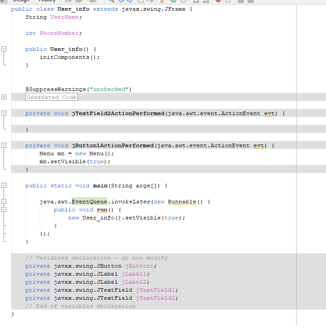Click the 'jButton1' variable declaration
Screen dimensions: 326x335
139,266
